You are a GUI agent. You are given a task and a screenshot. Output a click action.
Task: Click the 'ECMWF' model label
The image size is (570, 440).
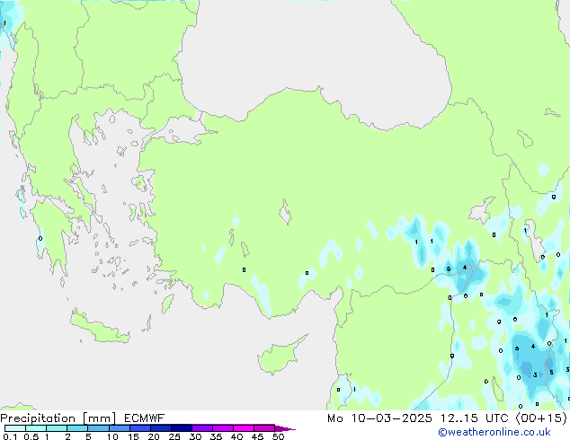click(x=145, y=418)
